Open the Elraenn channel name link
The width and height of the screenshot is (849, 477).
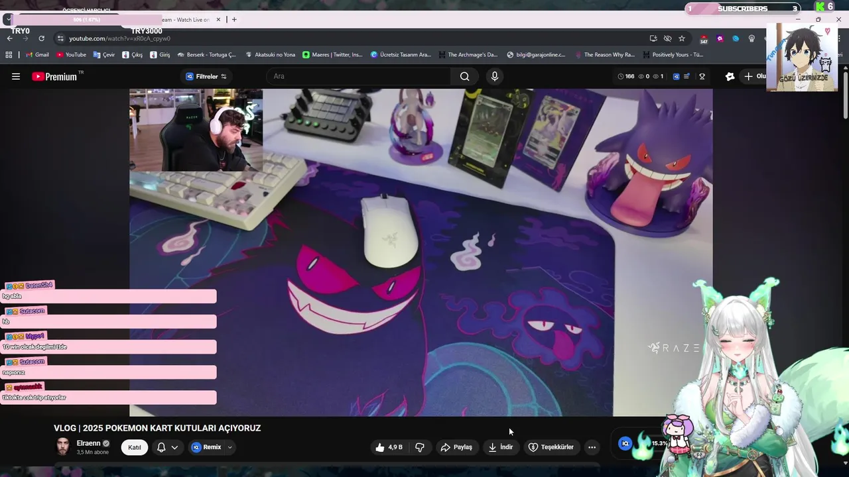coord(88,443)
